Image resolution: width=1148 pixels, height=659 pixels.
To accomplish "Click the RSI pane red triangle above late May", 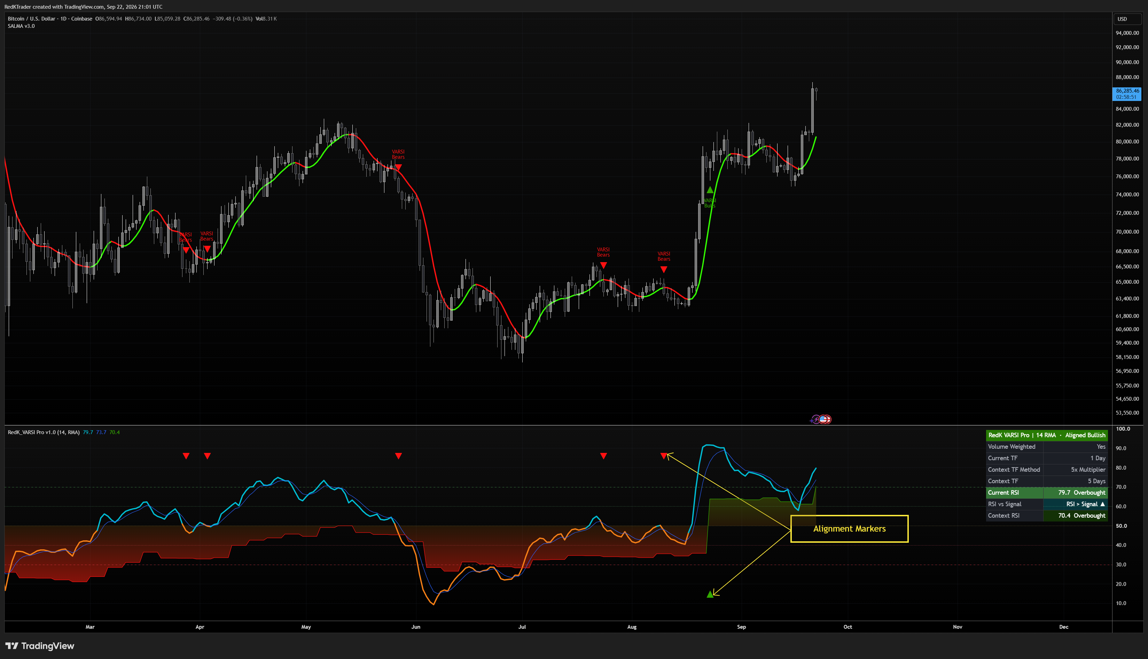I will point(398,456).
